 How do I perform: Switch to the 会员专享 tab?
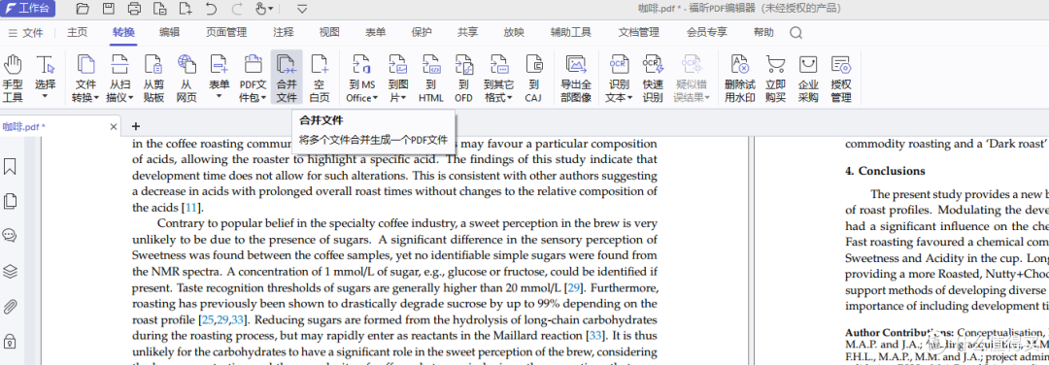(x=706, y=32)
